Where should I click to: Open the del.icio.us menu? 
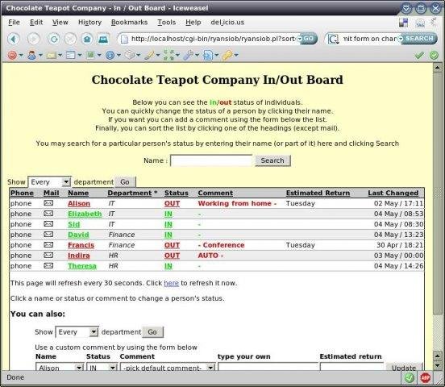[227, 22]
